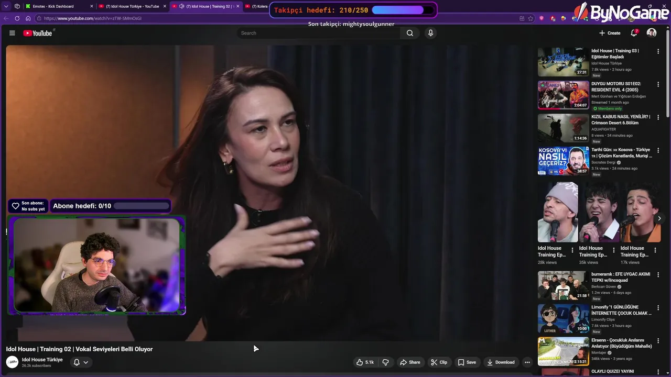Show next Shorts with arrow chevron
The height and width of the screenshot is (377, 671).
point(659,218)
